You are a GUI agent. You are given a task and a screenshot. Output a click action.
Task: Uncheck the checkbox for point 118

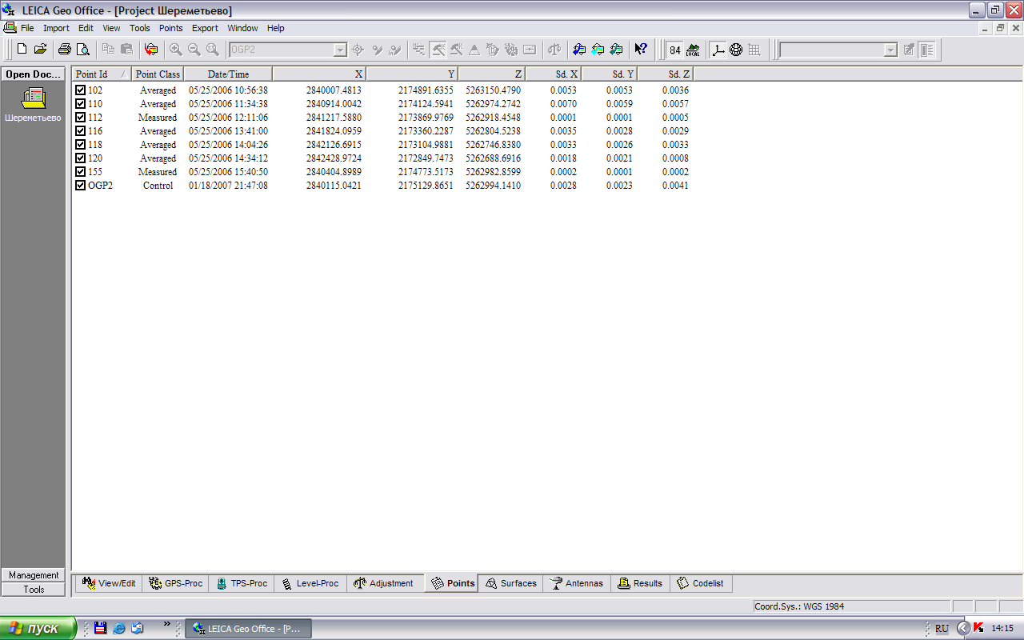(80, 145)
